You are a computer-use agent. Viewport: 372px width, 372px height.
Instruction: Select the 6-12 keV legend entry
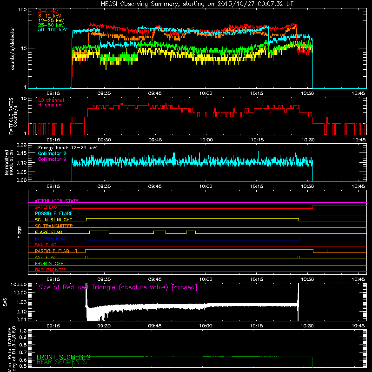click(50, 16)
